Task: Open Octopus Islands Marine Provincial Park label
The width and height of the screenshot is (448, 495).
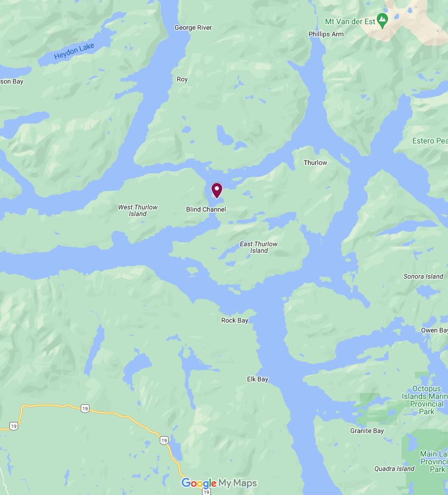Action: click(426, 400)
